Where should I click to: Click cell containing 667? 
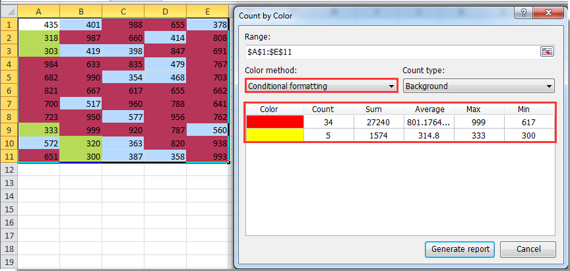pyautogui.click(x=80, y=90)
